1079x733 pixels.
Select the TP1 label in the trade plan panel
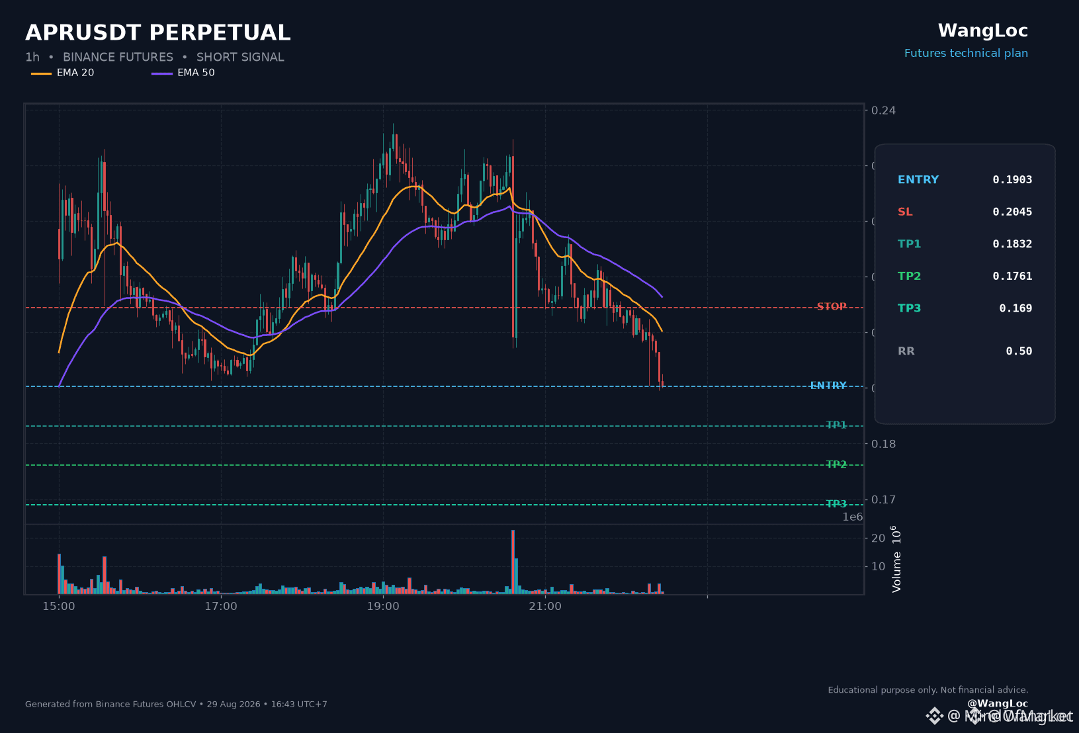point(910,244)
